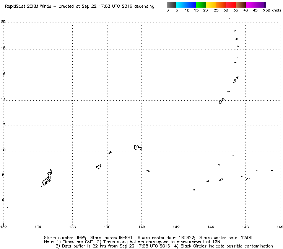The width and height of the screenshot is (283, 249).
Task: Click the longitude axis label '134'
Action: [x=38, y=227]
